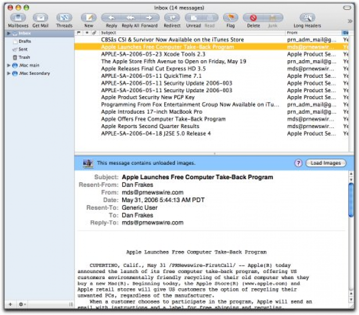Viewport: 359px width, 315px height.
Task: Open the Trash mailbox
Action: coord(24,57)
